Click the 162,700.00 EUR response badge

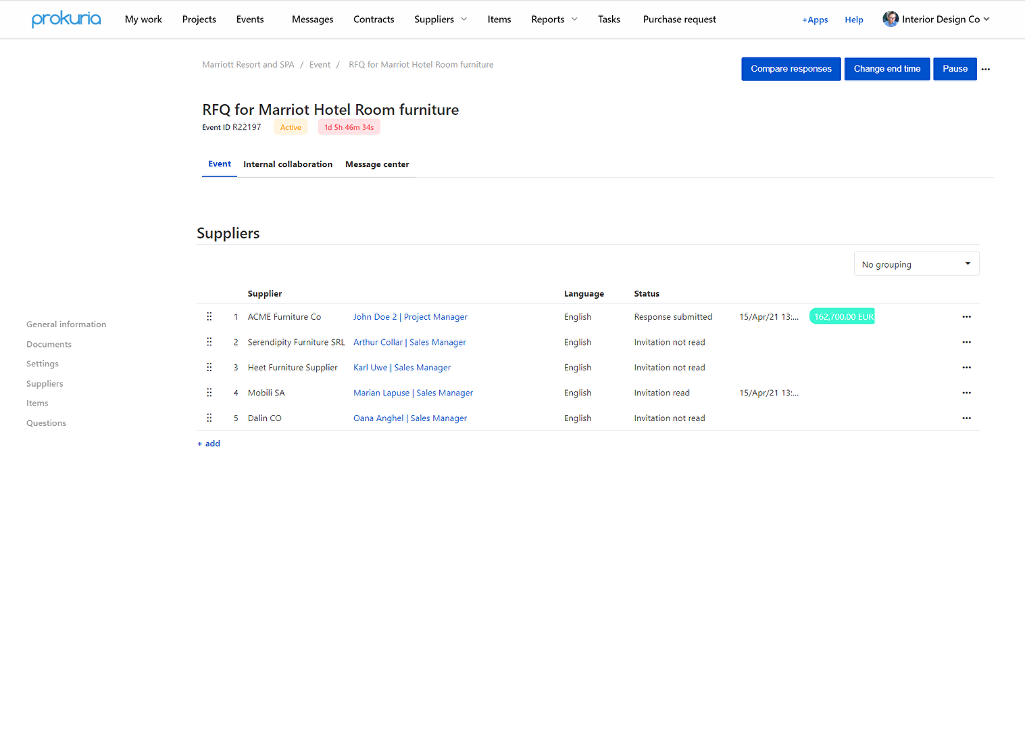842,316
